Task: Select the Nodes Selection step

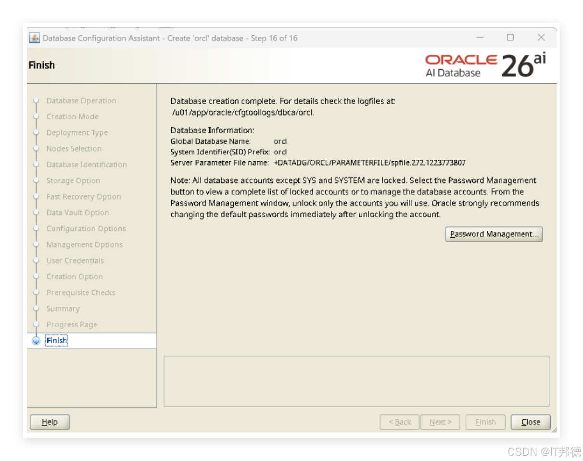Action: pos(74,149)
